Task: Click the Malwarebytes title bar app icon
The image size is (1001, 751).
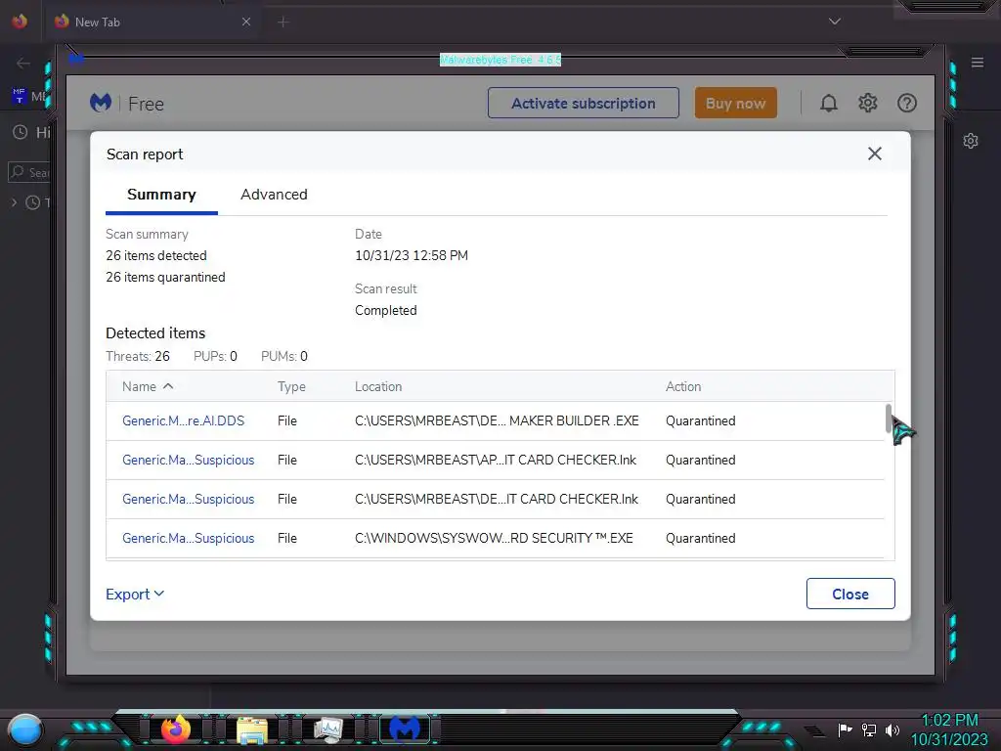Action: coord(76,60)
